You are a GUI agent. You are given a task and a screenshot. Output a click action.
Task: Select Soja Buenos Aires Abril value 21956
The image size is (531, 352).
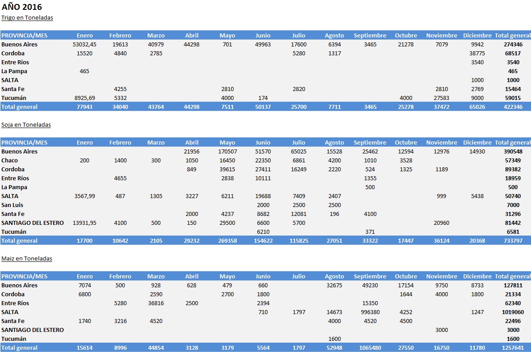click(x=192, y=151)
